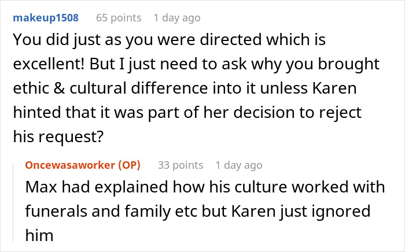Click the 33 points score
This screenshot has width=405, height=252.
pos(181,165)
